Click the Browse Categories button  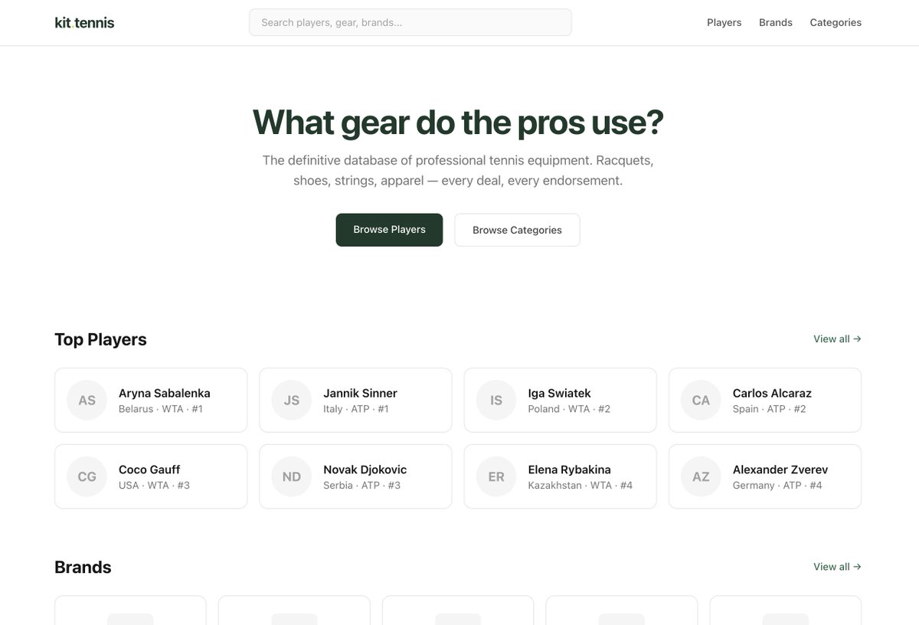[517, 230]
